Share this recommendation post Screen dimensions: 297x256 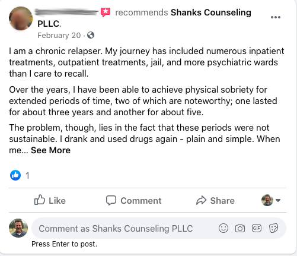(215, 200)
